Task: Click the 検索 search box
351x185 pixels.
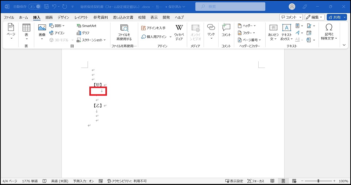Action: (x=230, y=7)
